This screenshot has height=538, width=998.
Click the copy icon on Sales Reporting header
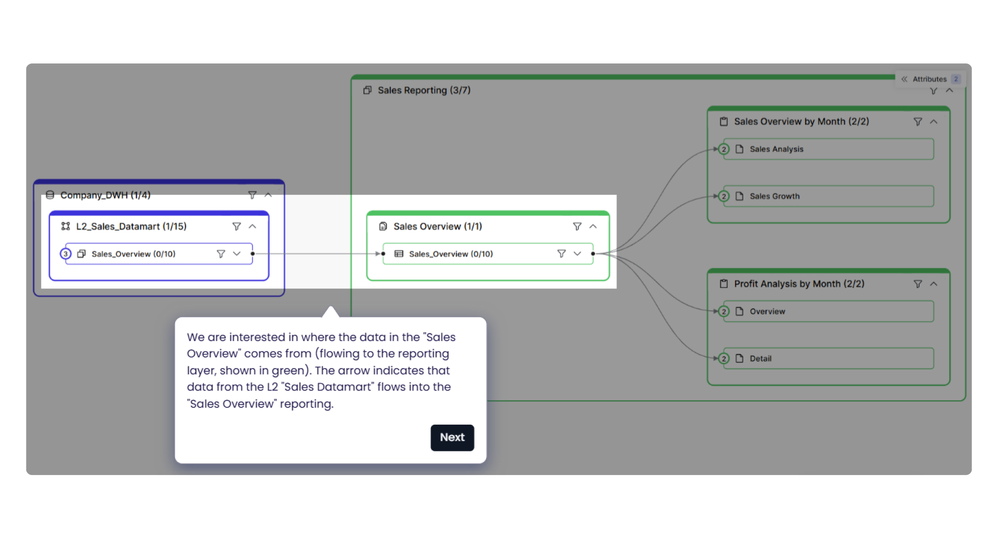(367, 90)
